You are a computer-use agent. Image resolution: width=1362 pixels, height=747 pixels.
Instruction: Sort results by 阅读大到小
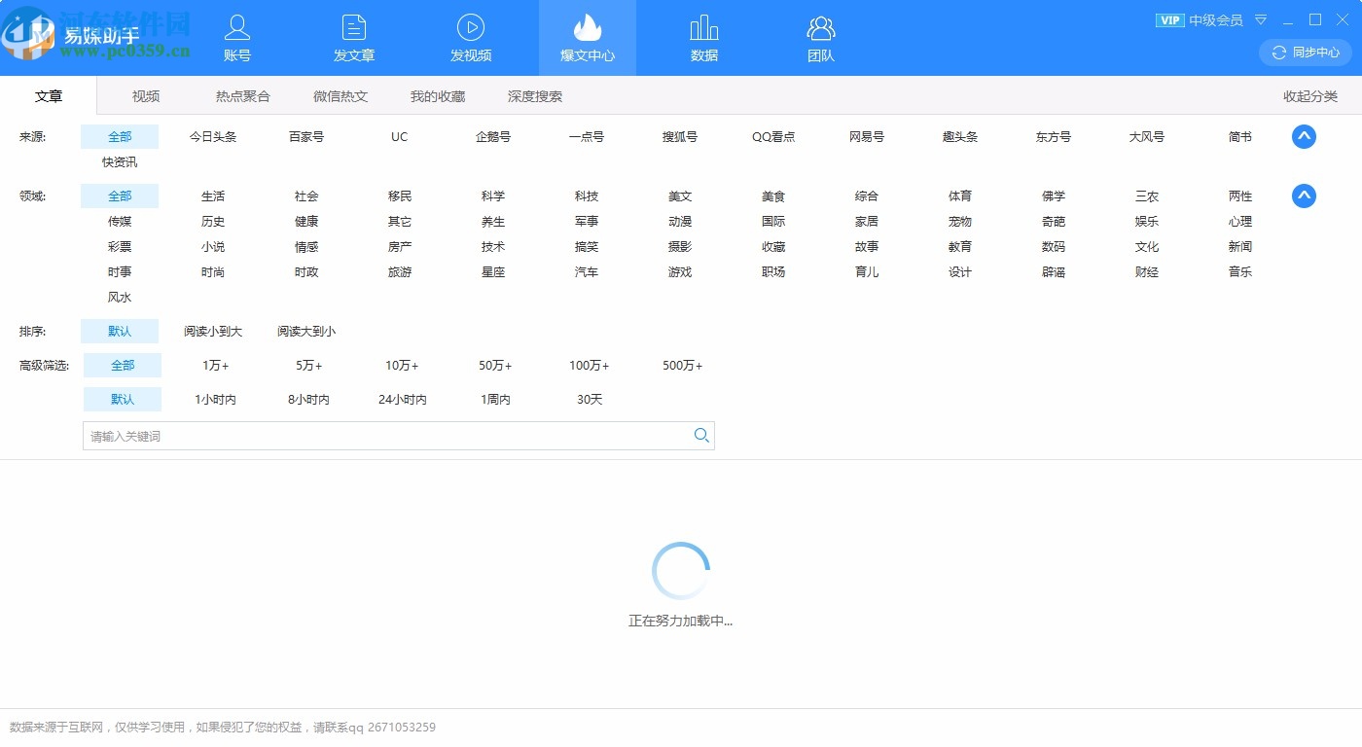coord(305,331)
